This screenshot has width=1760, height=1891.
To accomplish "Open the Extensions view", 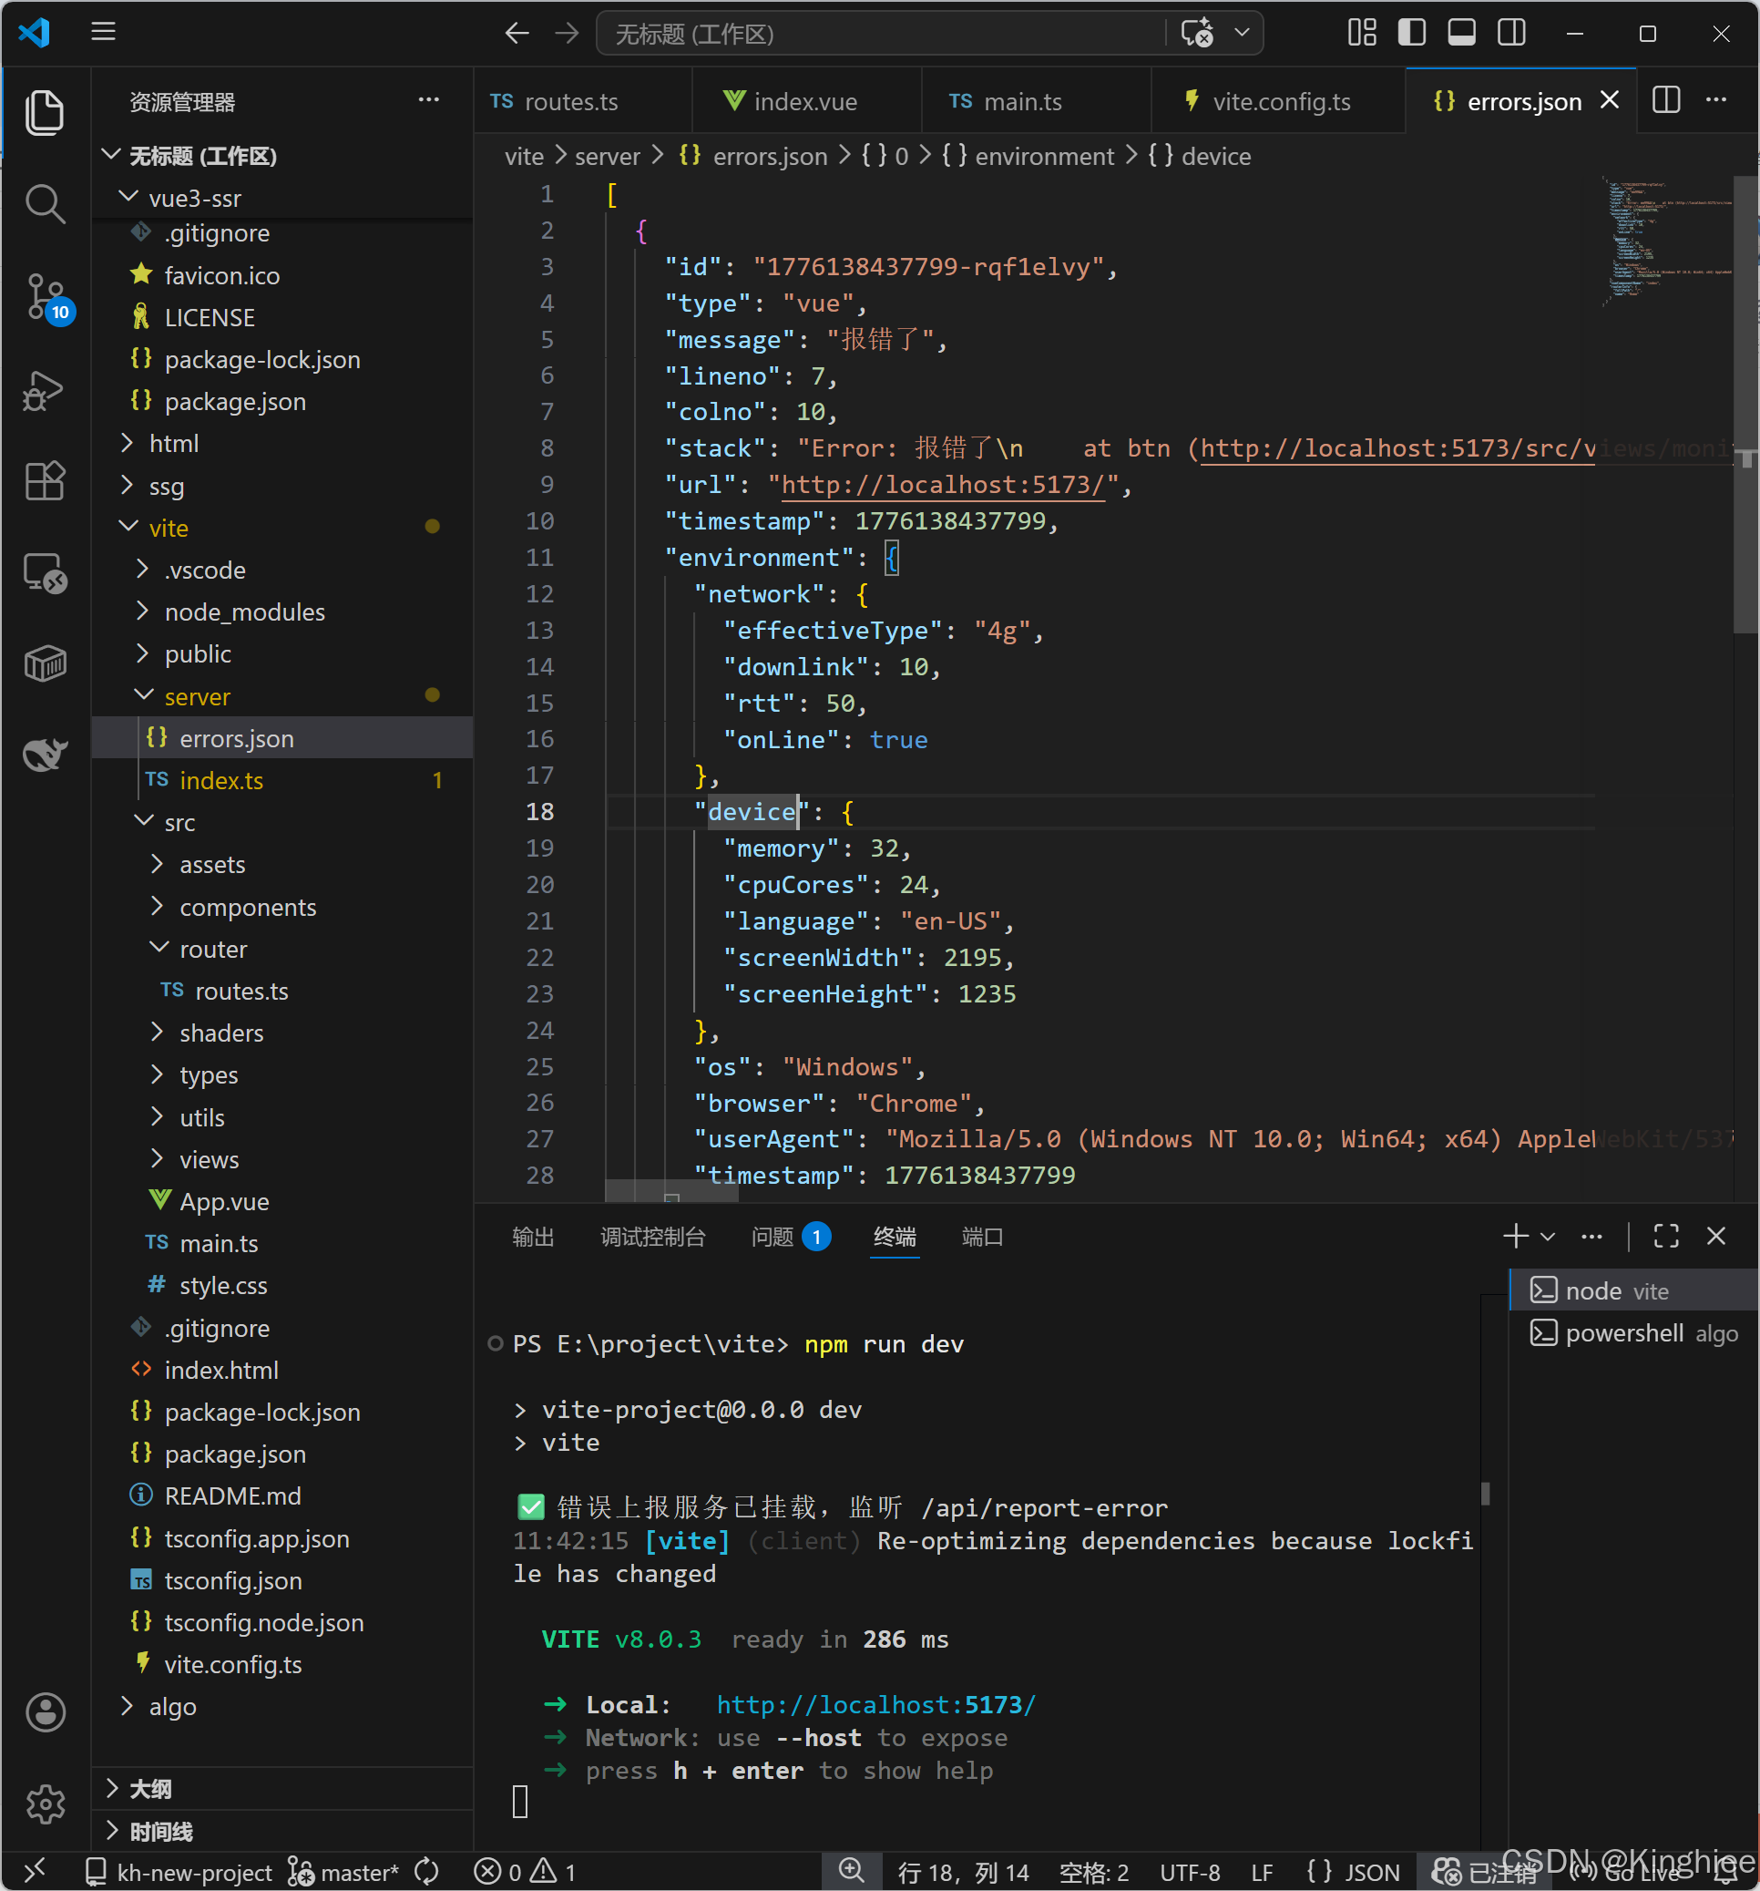I will coord(45,480).
